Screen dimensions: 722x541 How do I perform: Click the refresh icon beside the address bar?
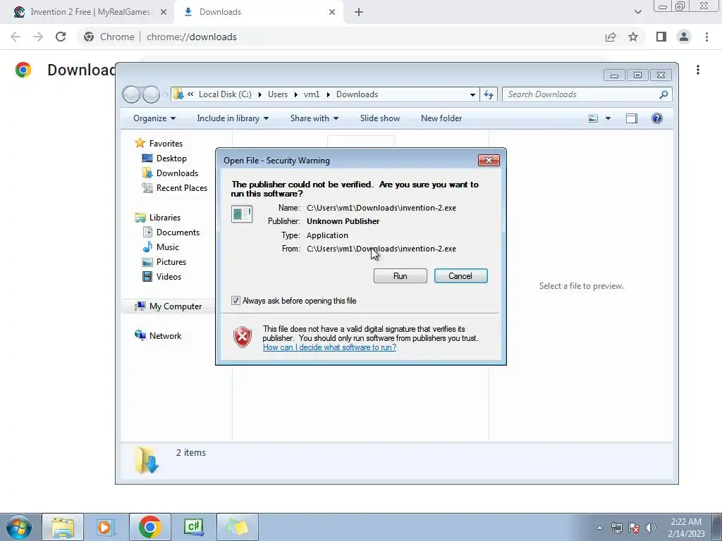tap(489, 94)
